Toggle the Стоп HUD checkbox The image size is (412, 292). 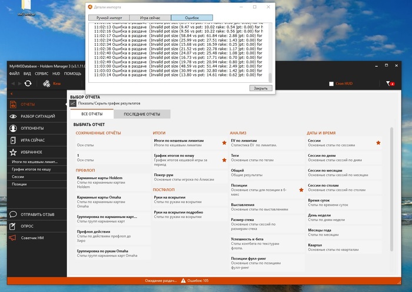(x=331, y=83)
